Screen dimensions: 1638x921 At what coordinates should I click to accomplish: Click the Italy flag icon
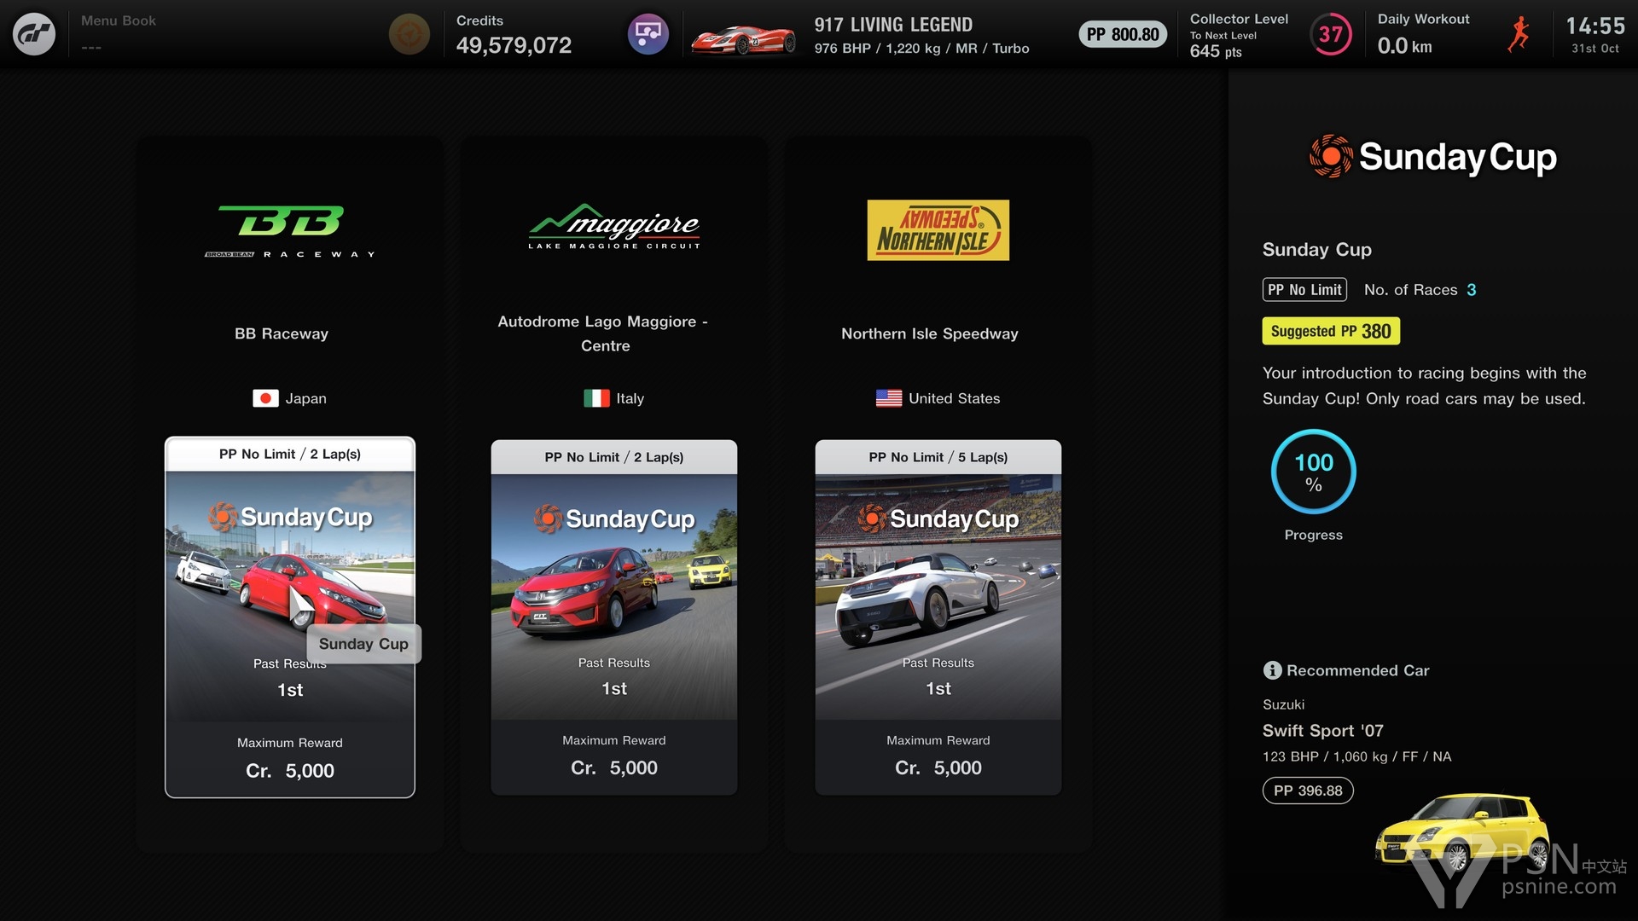click(596, 398)
